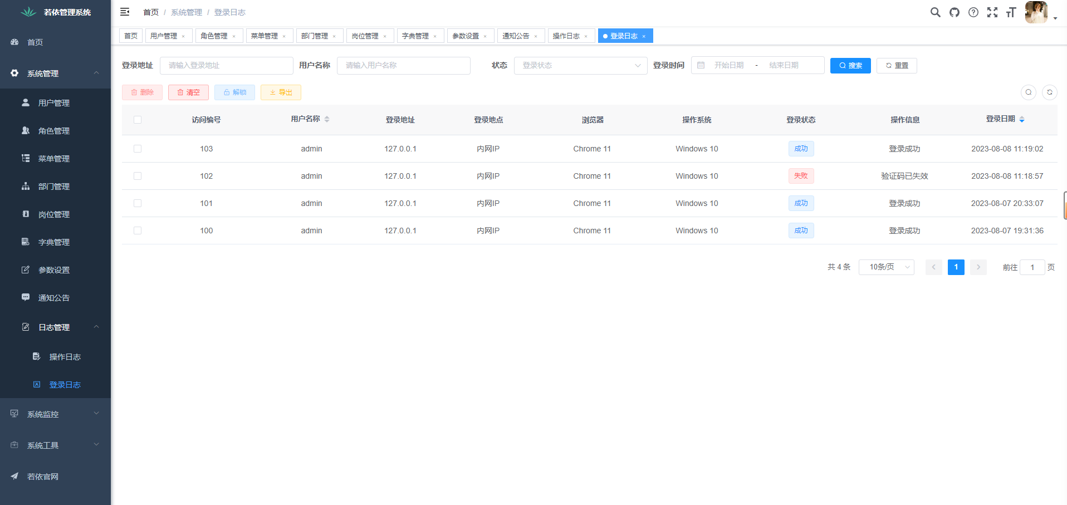Expand the 系统监控 sidebar menu

[55, 414]
